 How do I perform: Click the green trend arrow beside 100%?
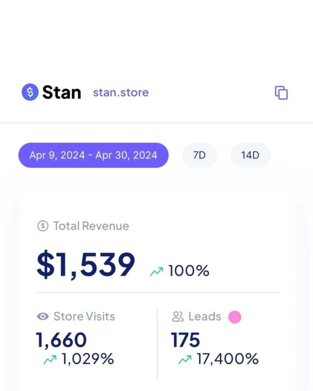tap(157, 271)
